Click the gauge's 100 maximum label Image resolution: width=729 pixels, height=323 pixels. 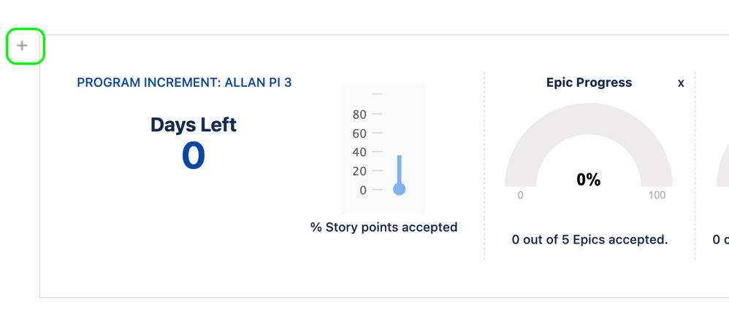click(x=657, y=195)
